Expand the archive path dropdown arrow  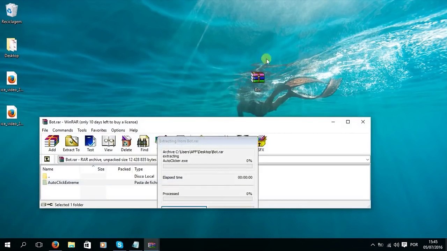(x=367, y=160)
